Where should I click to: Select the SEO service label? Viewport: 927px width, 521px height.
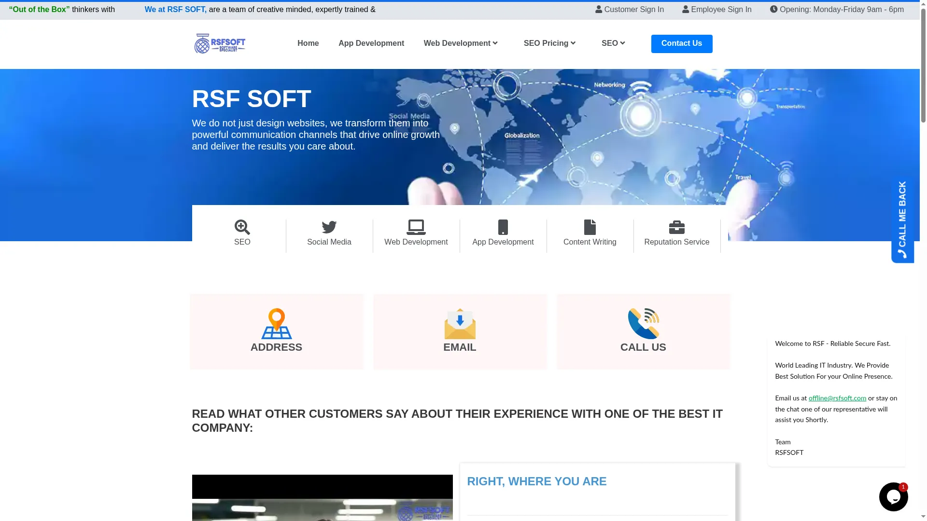242,242
